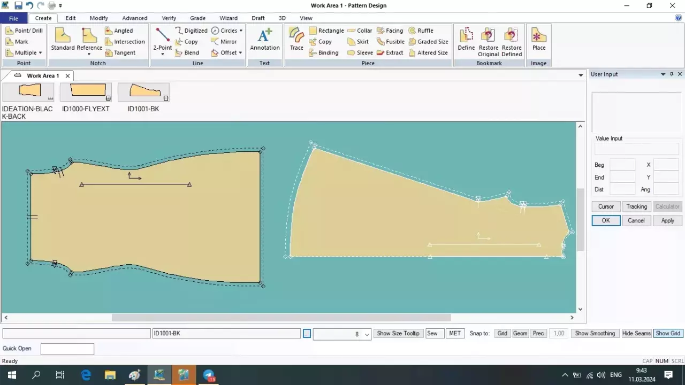Select the 2-Point line tool
This screenshot has width=685, height=385.
[x=163, y=38]
